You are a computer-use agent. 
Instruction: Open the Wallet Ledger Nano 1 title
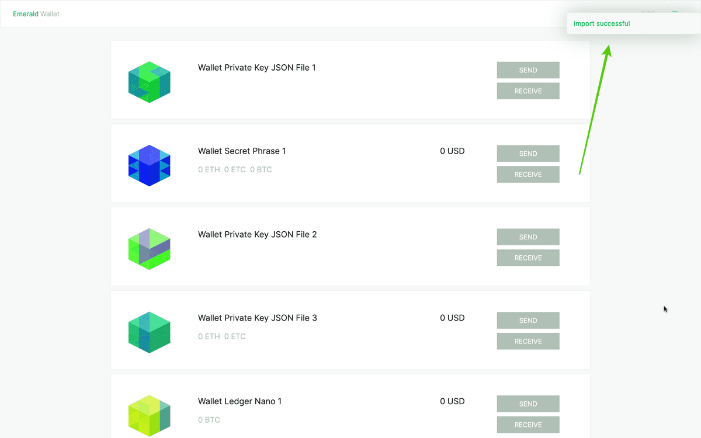coord(240,402)
